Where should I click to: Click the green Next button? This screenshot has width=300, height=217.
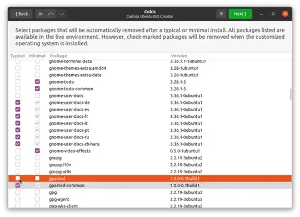[240, 14]
